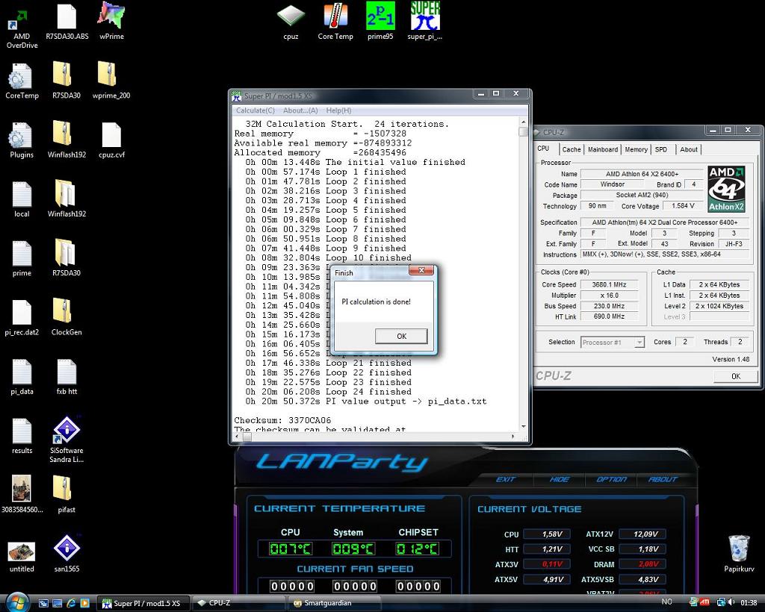Image resolution: width=765 pixels, height=612 pixels.
Task: Open the AMD OverDrive desktop shortcut
Action: point(22,27)
